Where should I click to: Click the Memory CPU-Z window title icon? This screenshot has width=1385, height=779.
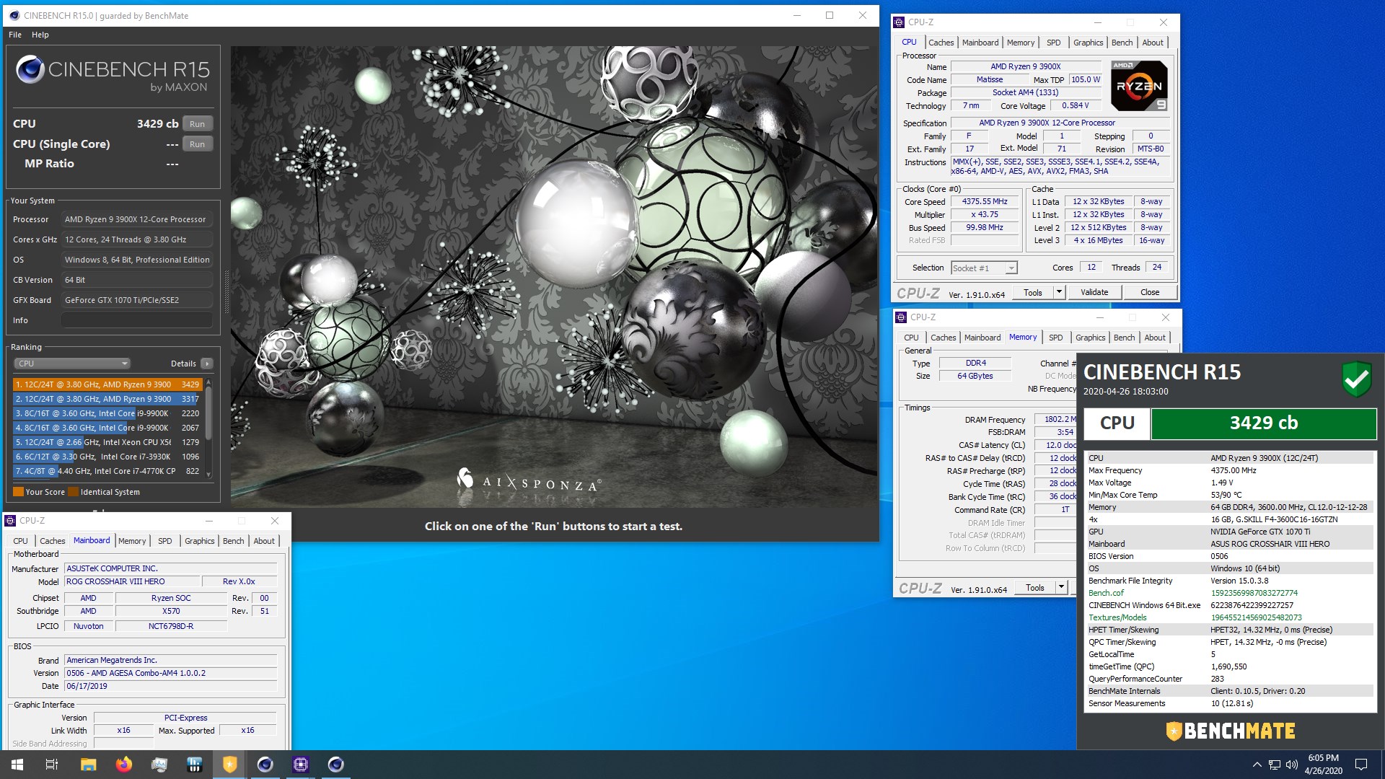(901, 317)
